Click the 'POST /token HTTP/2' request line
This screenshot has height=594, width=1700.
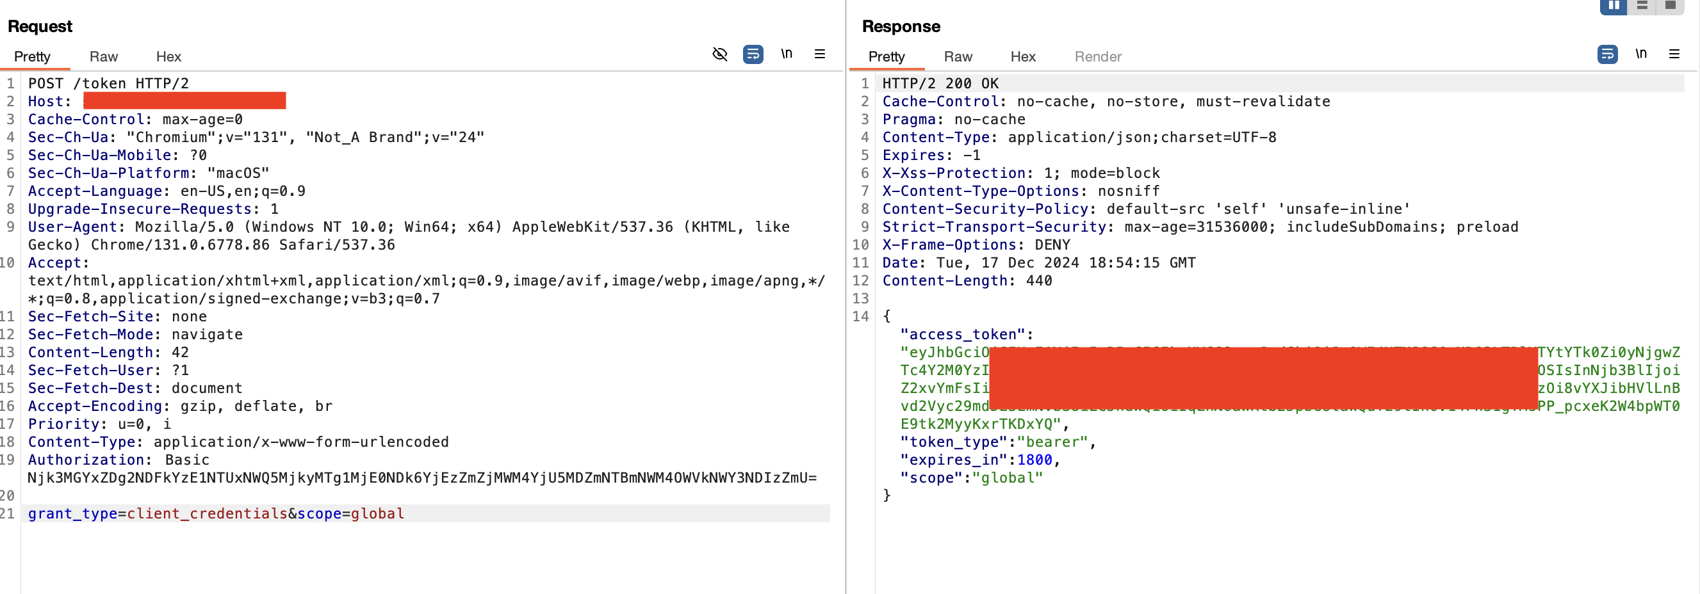coord(108,84)
